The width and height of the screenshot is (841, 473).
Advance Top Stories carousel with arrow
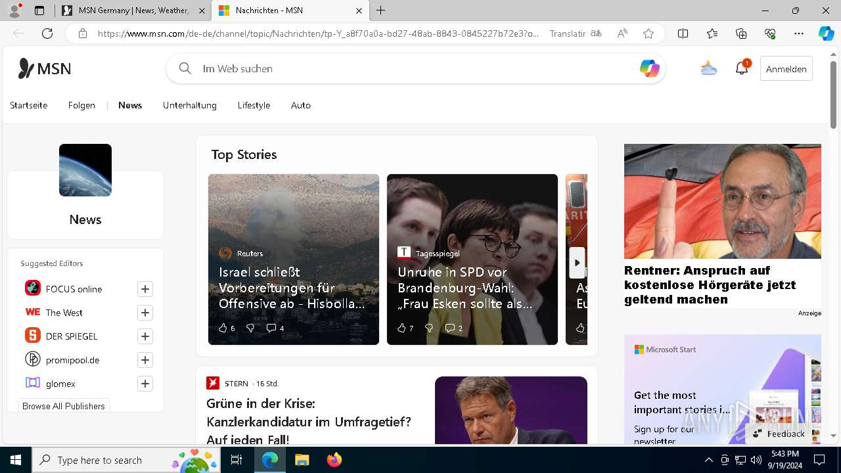(577, 263)
